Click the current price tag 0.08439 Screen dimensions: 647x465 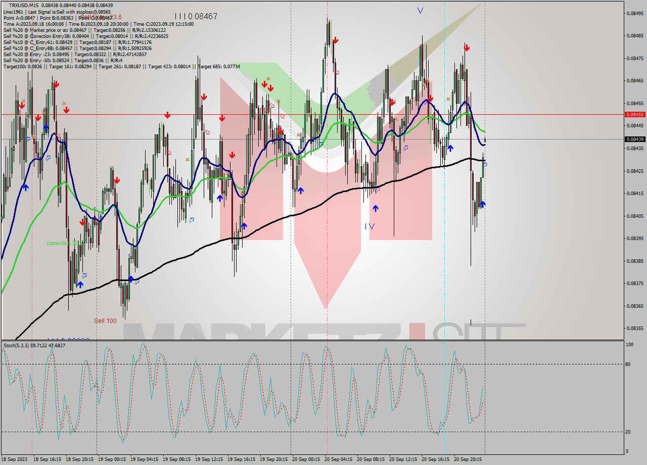tap(635, 139)
